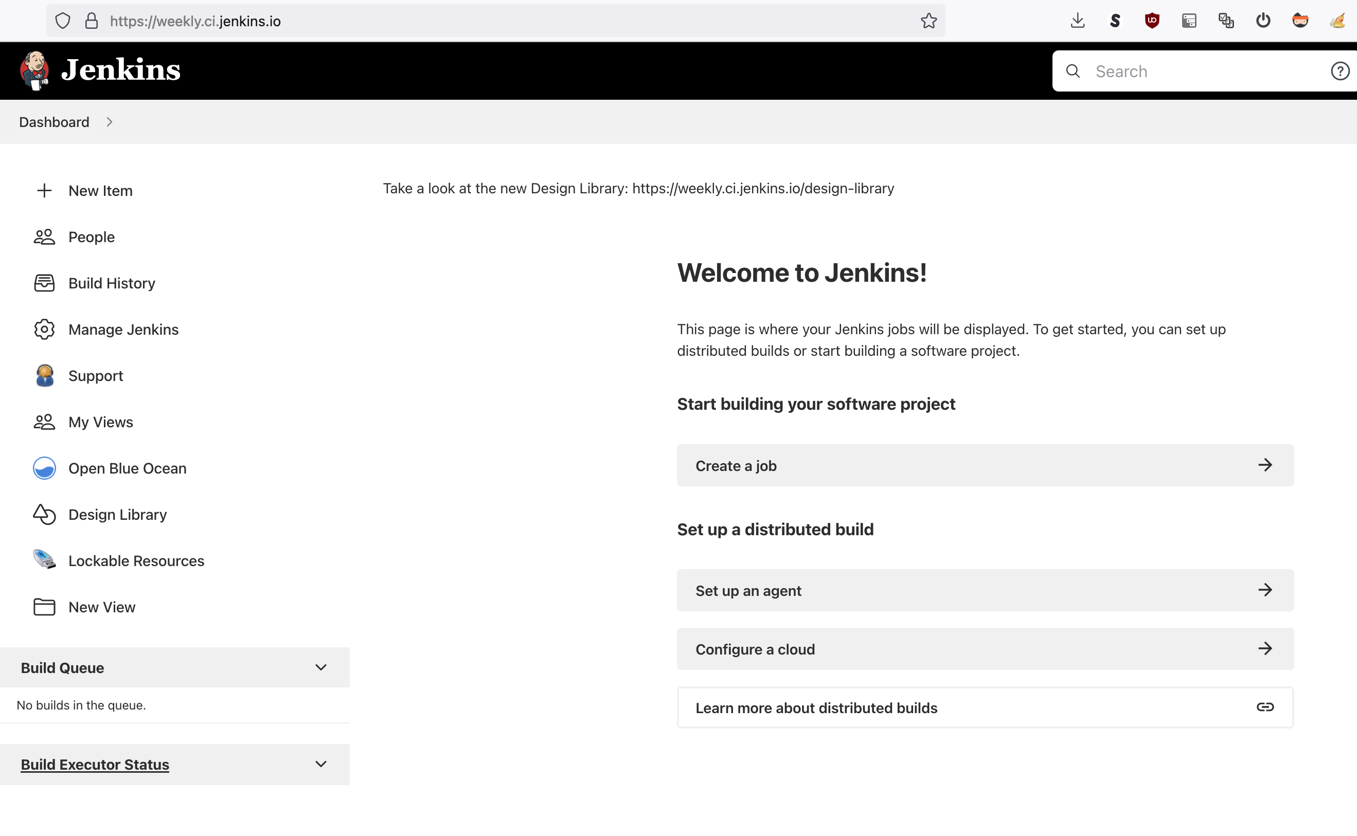
Task: Click the Set up an agent button
Action: [985, 591]
